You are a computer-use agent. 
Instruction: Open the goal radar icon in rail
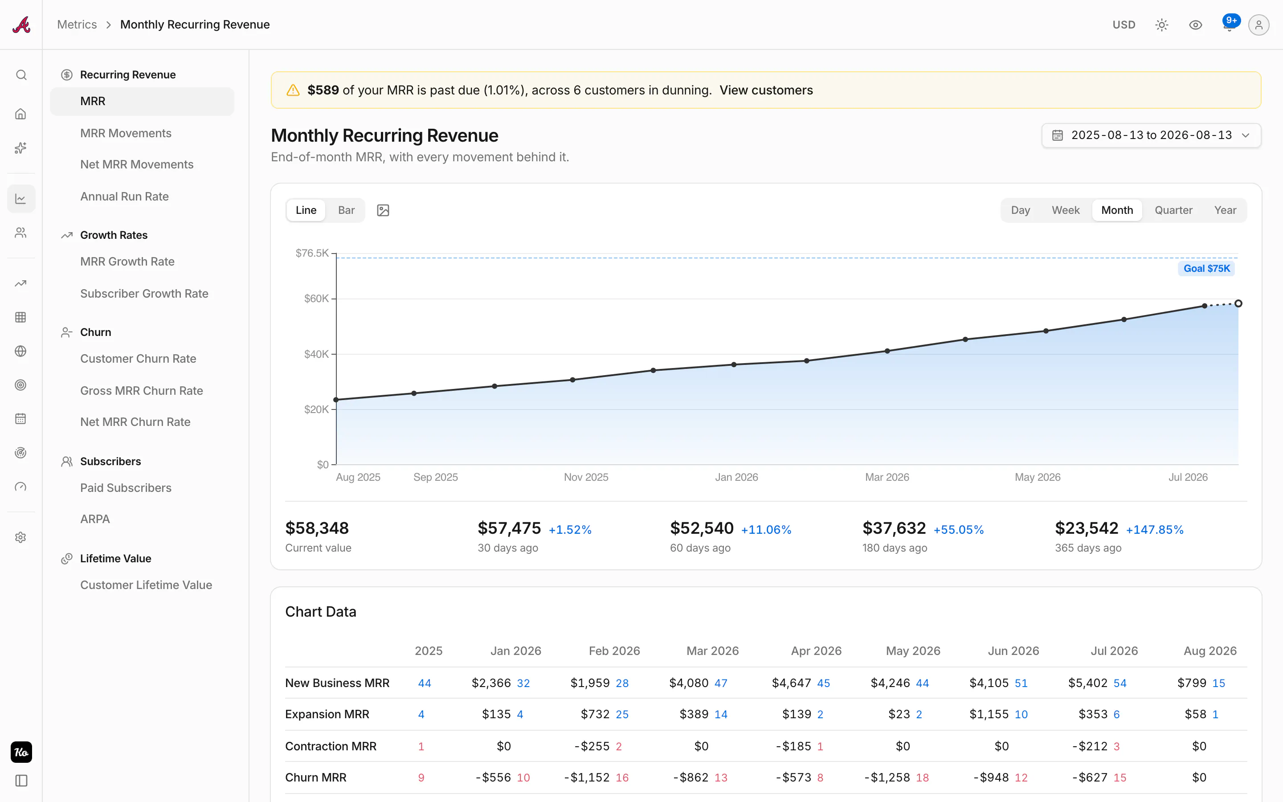(20, 453)
